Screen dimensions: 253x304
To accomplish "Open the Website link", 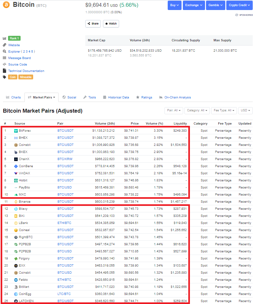I will point(14,45).
